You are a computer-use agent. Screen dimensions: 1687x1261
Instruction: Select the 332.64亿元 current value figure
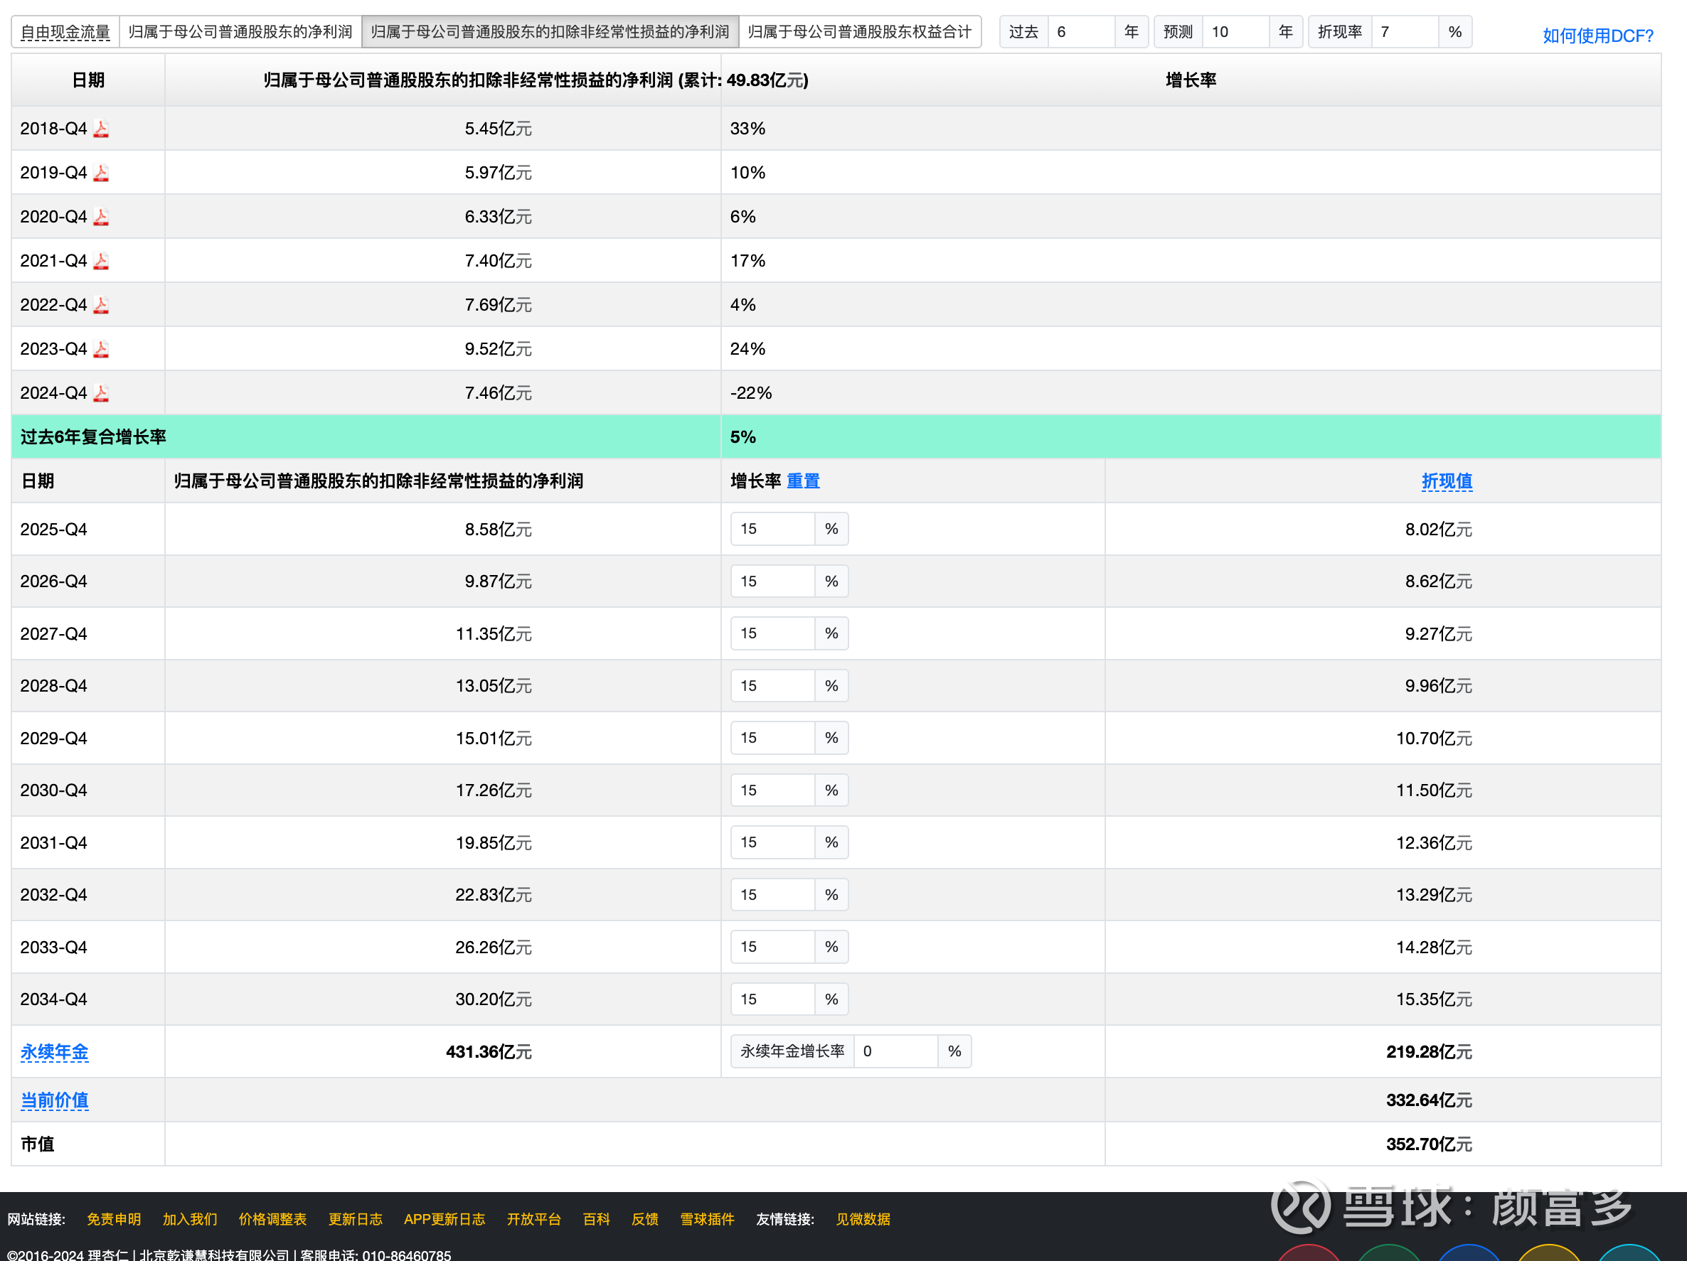pos(1430,1100)
